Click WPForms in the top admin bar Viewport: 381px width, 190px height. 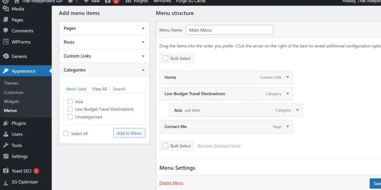162,1
